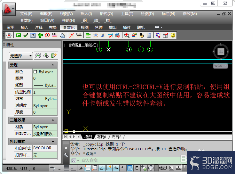
Task: Click the 线型 ByLayer linetype value
Action: coord(45,85)
